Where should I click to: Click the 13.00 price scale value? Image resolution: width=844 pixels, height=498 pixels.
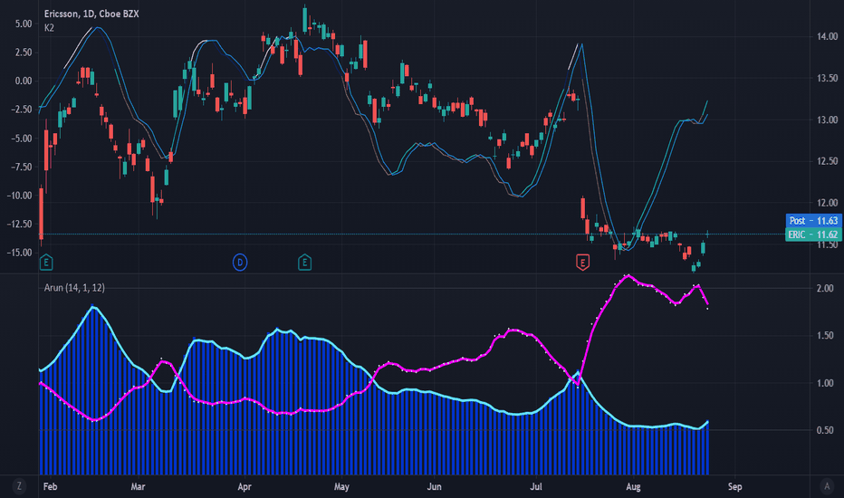click(828, 120)
